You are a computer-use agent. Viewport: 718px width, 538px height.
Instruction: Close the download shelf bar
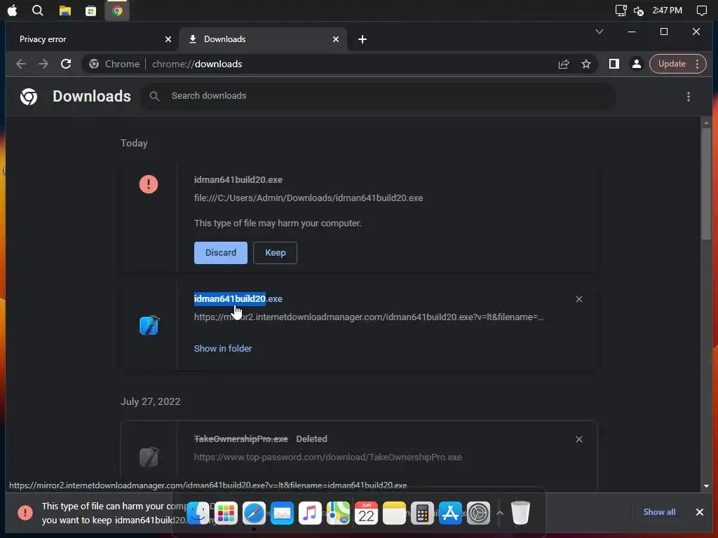[699, 512]
